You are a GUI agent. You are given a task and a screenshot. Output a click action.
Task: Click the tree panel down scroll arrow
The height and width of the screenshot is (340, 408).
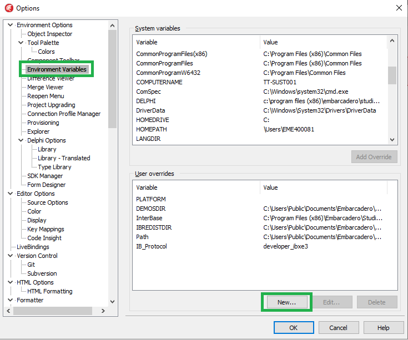(112, 302)
